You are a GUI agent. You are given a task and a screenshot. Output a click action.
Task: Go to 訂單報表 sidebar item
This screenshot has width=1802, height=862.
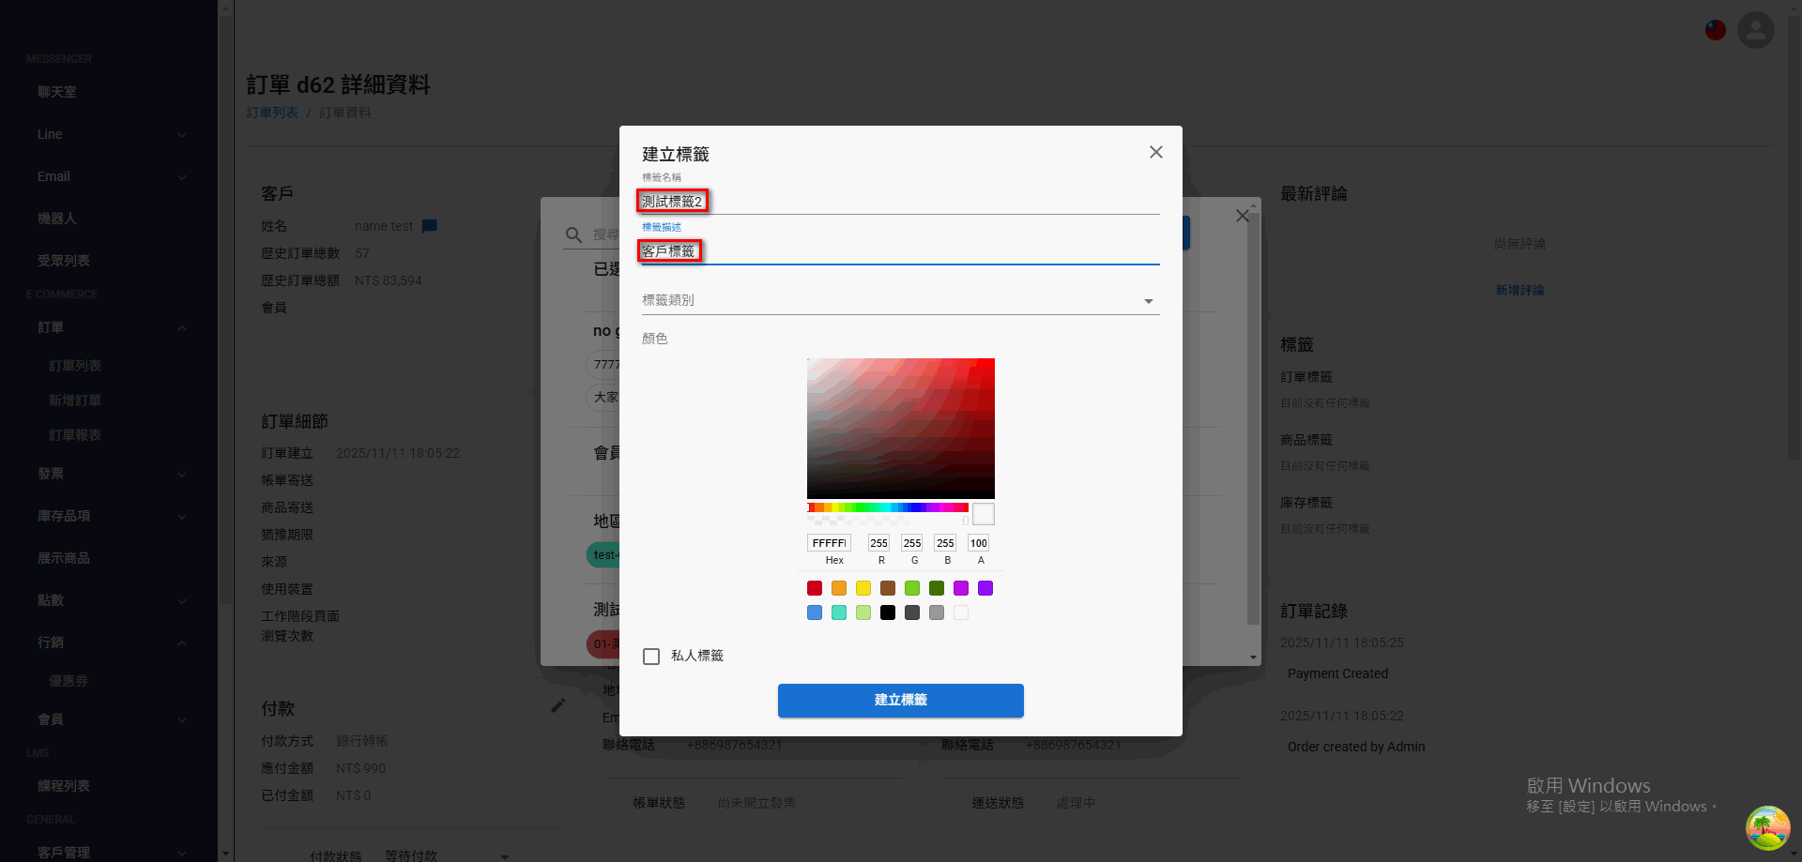(75, 435)
